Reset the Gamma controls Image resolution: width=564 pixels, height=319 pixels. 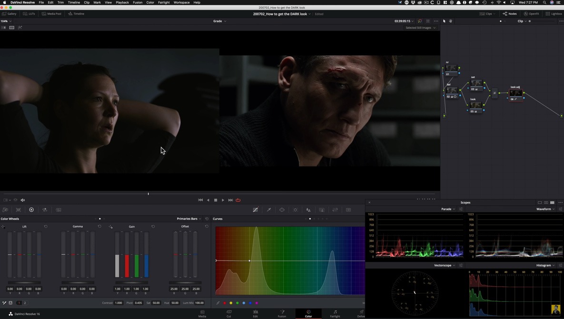tap(99, 227)
